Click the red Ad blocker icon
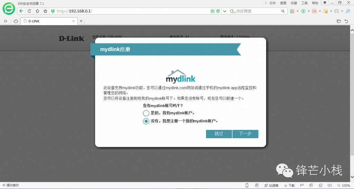This screenshot has width=354, height=189. click(314, 11)
